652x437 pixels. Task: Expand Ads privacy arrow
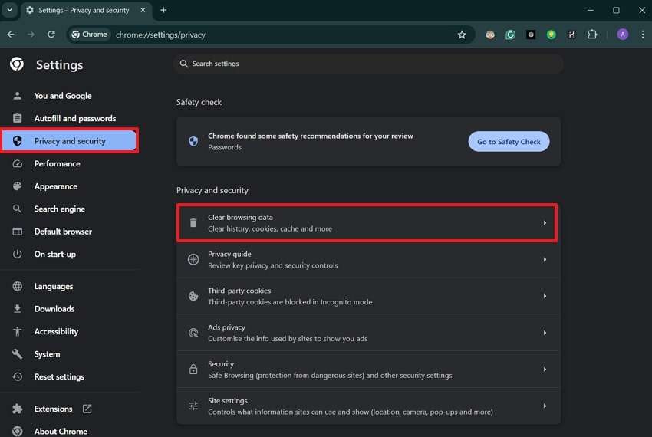[545, 333]
